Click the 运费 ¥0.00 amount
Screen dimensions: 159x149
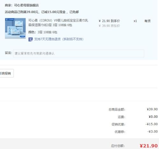(x=153, y=117)
